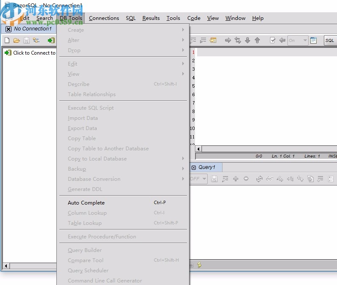Image resolution: width=337 pixels, height=285 pixels.
Task: Expand the Drop submenu
Action: [x=123, y=50]
